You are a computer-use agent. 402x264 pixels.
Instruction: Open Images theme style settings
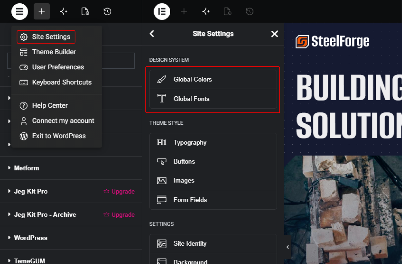[213, 181]
